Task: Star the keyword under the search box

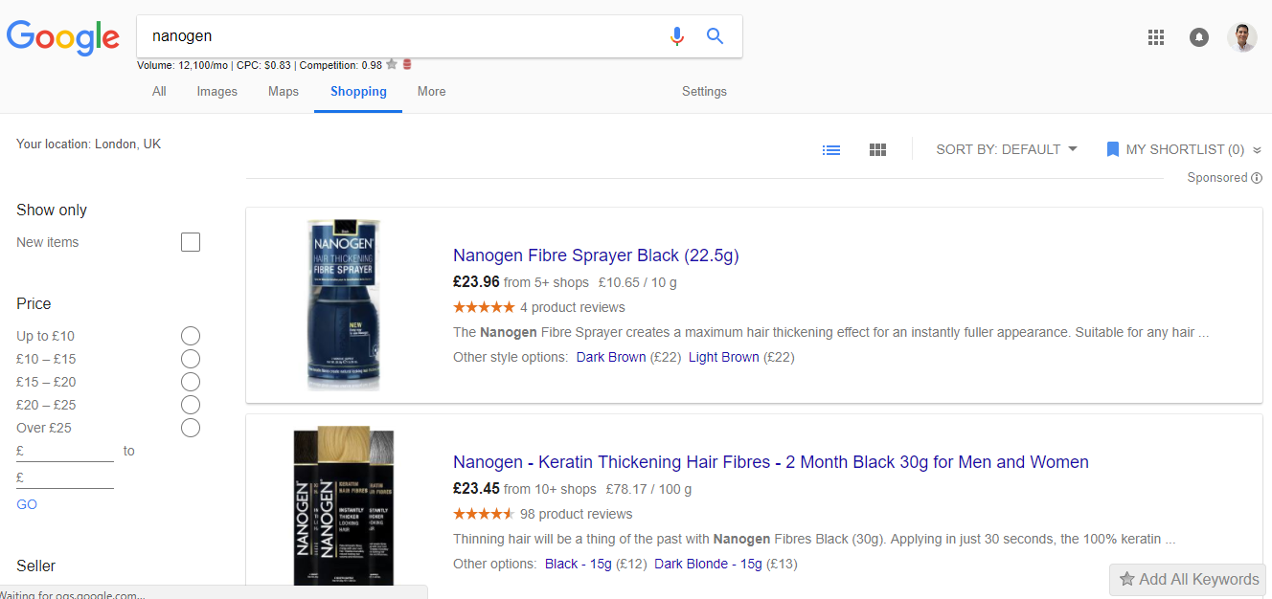Action: 392,65
